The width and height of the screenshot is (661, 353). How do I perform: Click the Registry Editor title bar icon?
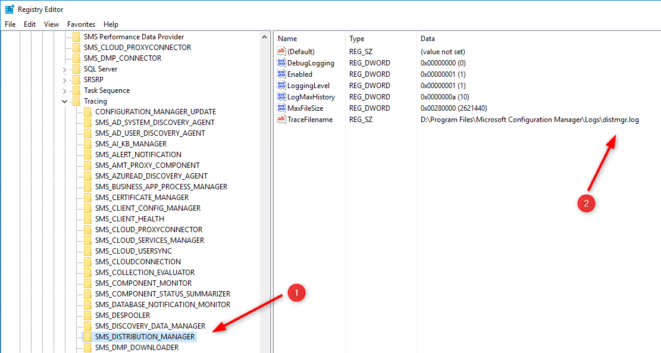click(x=10, y=9)
